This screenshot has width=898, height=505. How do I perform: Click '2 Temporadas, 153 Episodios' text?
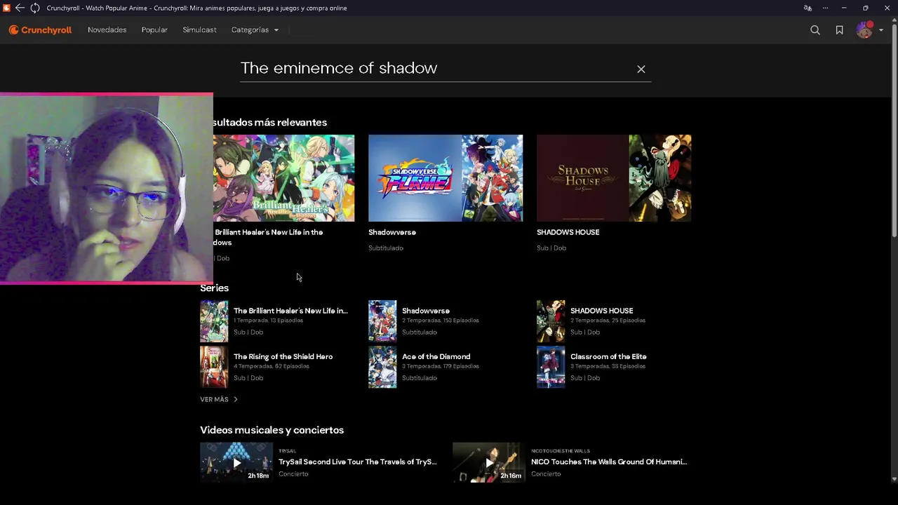[441, 321]
